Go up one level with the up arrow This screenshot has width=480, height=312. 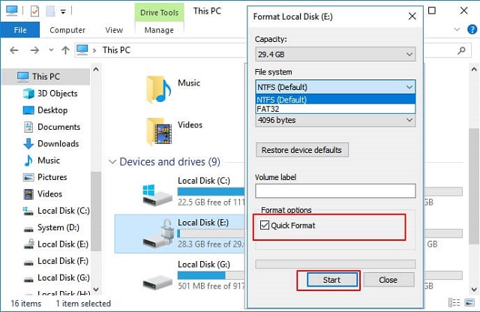point(65,50)
